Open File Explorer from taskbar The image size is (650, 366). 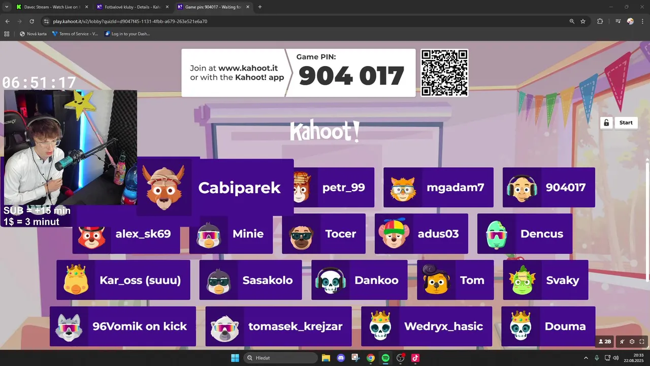326,358
